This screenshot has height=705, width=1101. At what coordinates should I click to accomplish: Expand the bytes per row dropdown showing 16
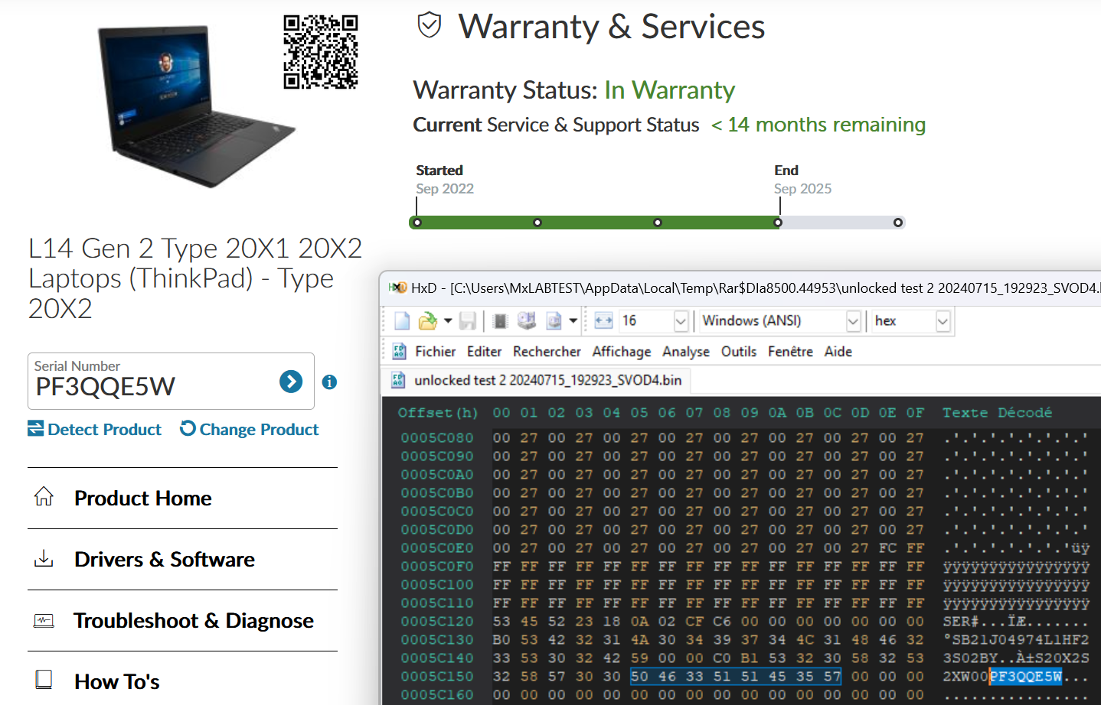pos(681,321)
